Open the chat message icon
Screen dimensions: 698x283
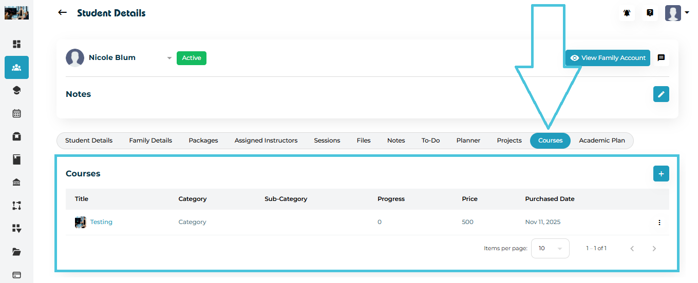tap(661, 58)
